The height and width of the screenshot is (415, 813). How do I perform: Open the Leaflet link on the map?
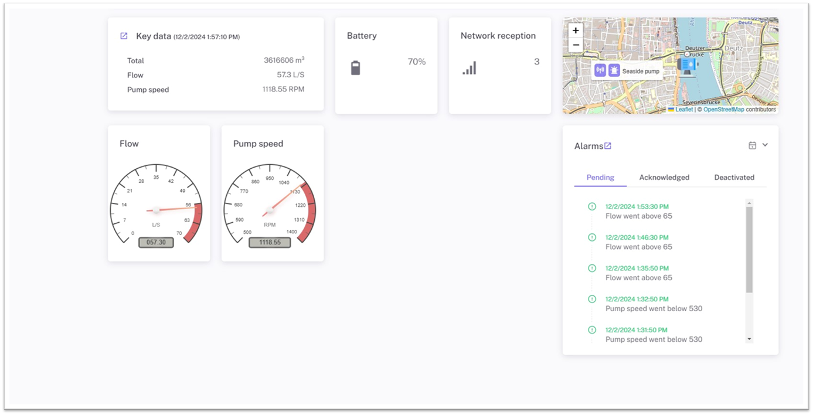coord(683,109)
